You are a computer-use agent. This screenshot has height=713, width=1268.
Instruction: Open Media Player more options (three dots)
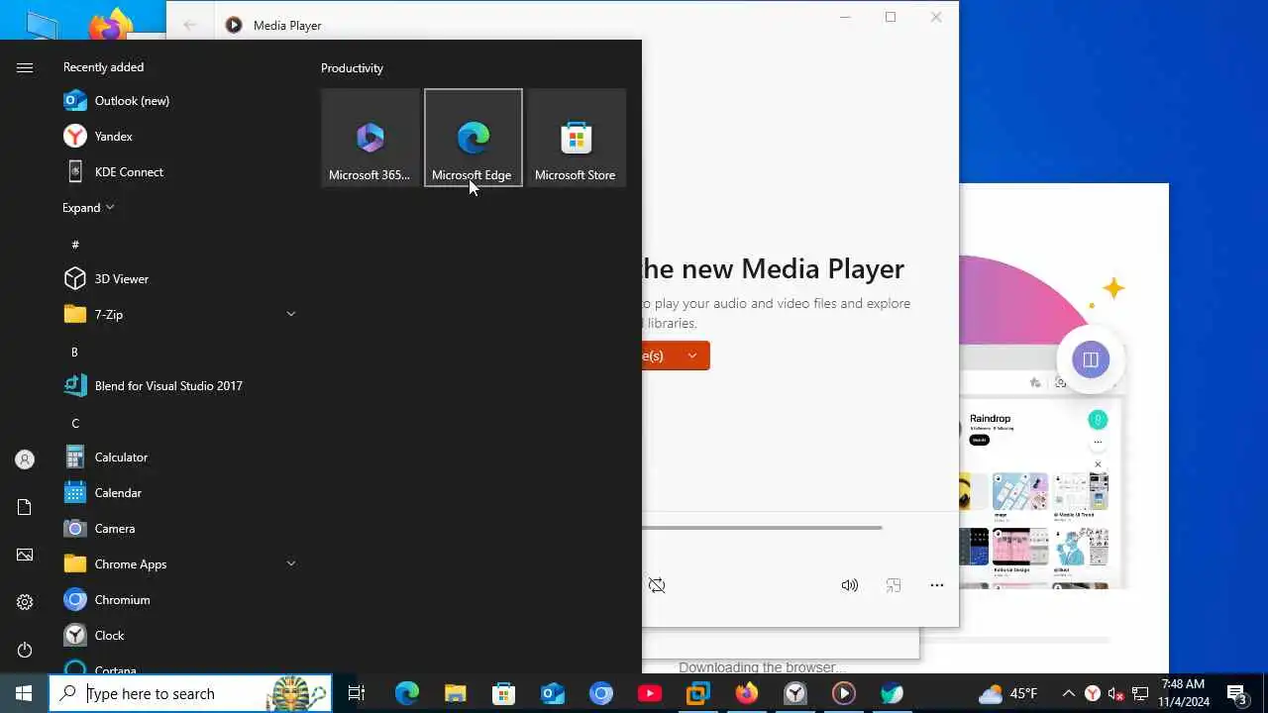coord(937,585)
